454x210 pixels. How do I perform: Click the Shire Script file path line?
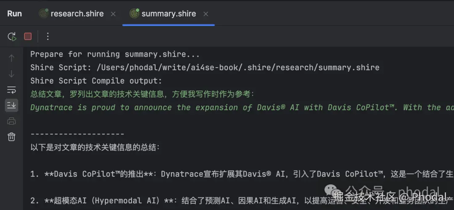pyautogui.click(x=205, y=67)
